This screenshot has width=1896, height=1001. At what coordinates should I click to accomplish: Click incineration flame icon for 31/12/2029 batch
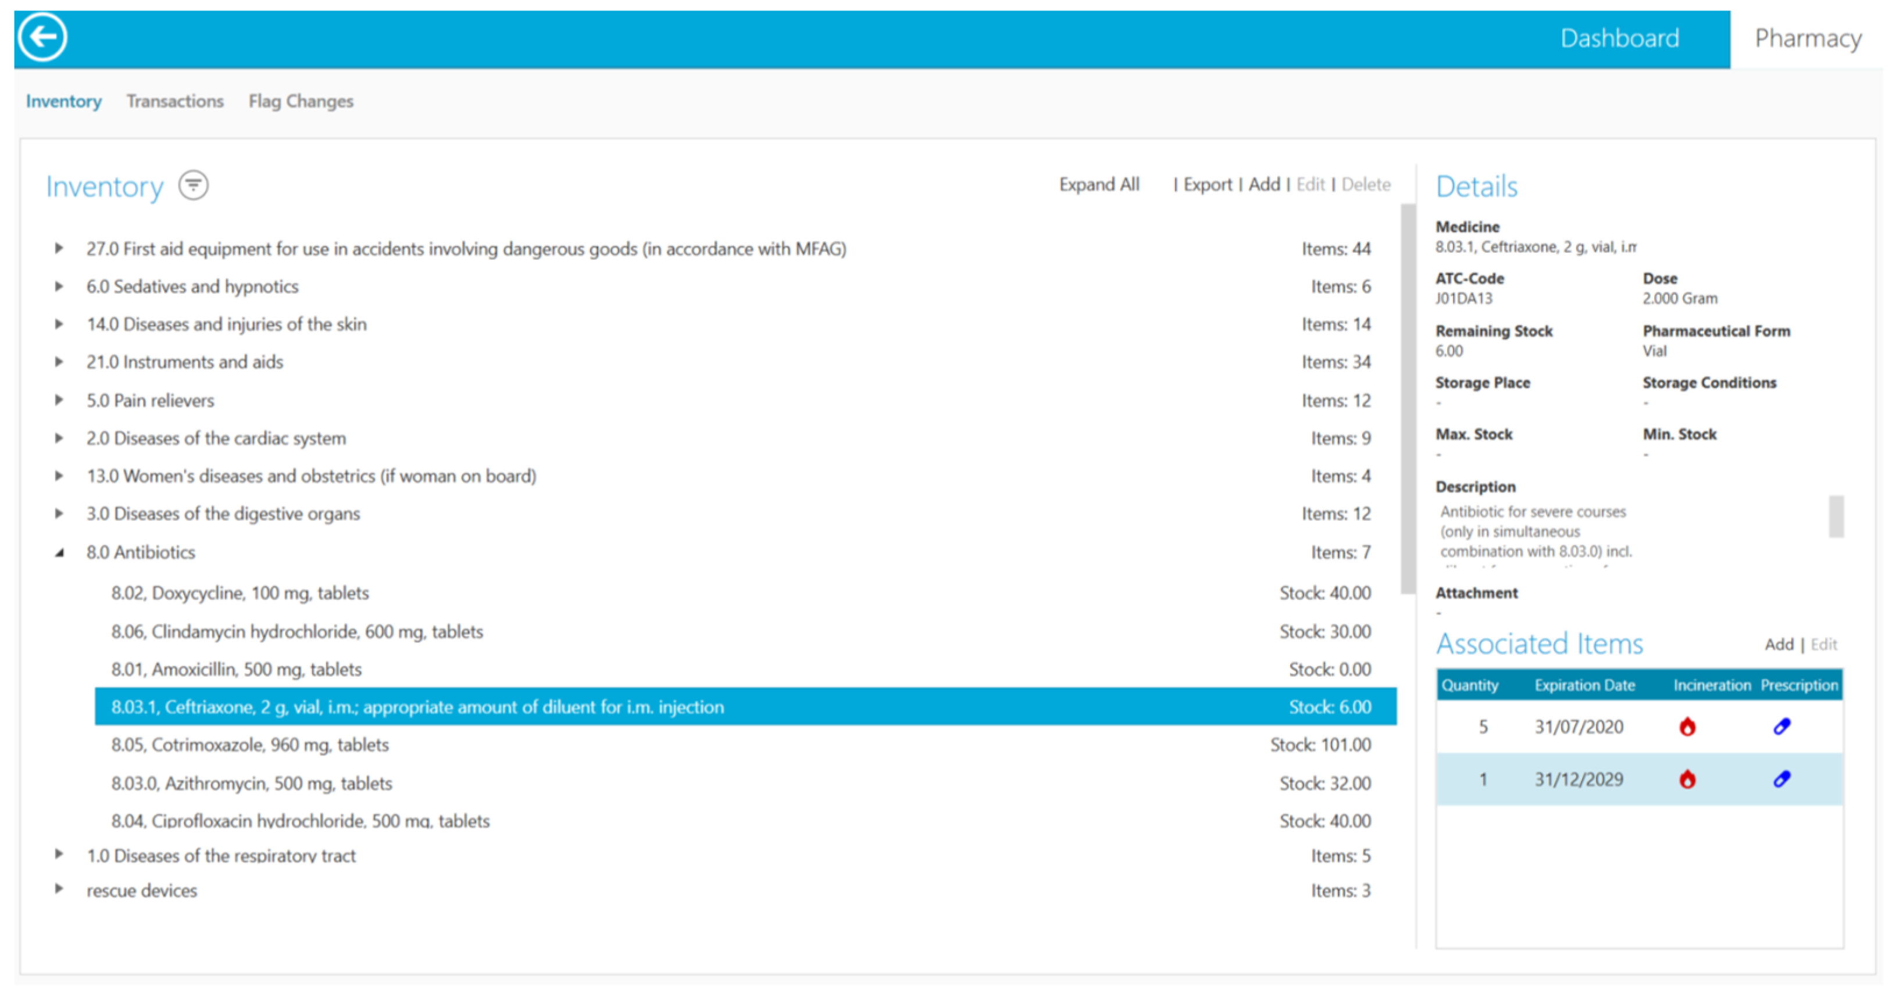pos(1687,780)
